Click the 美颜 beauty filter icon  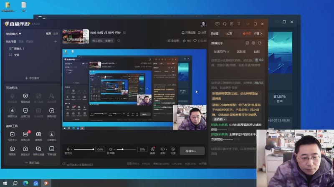152,150
